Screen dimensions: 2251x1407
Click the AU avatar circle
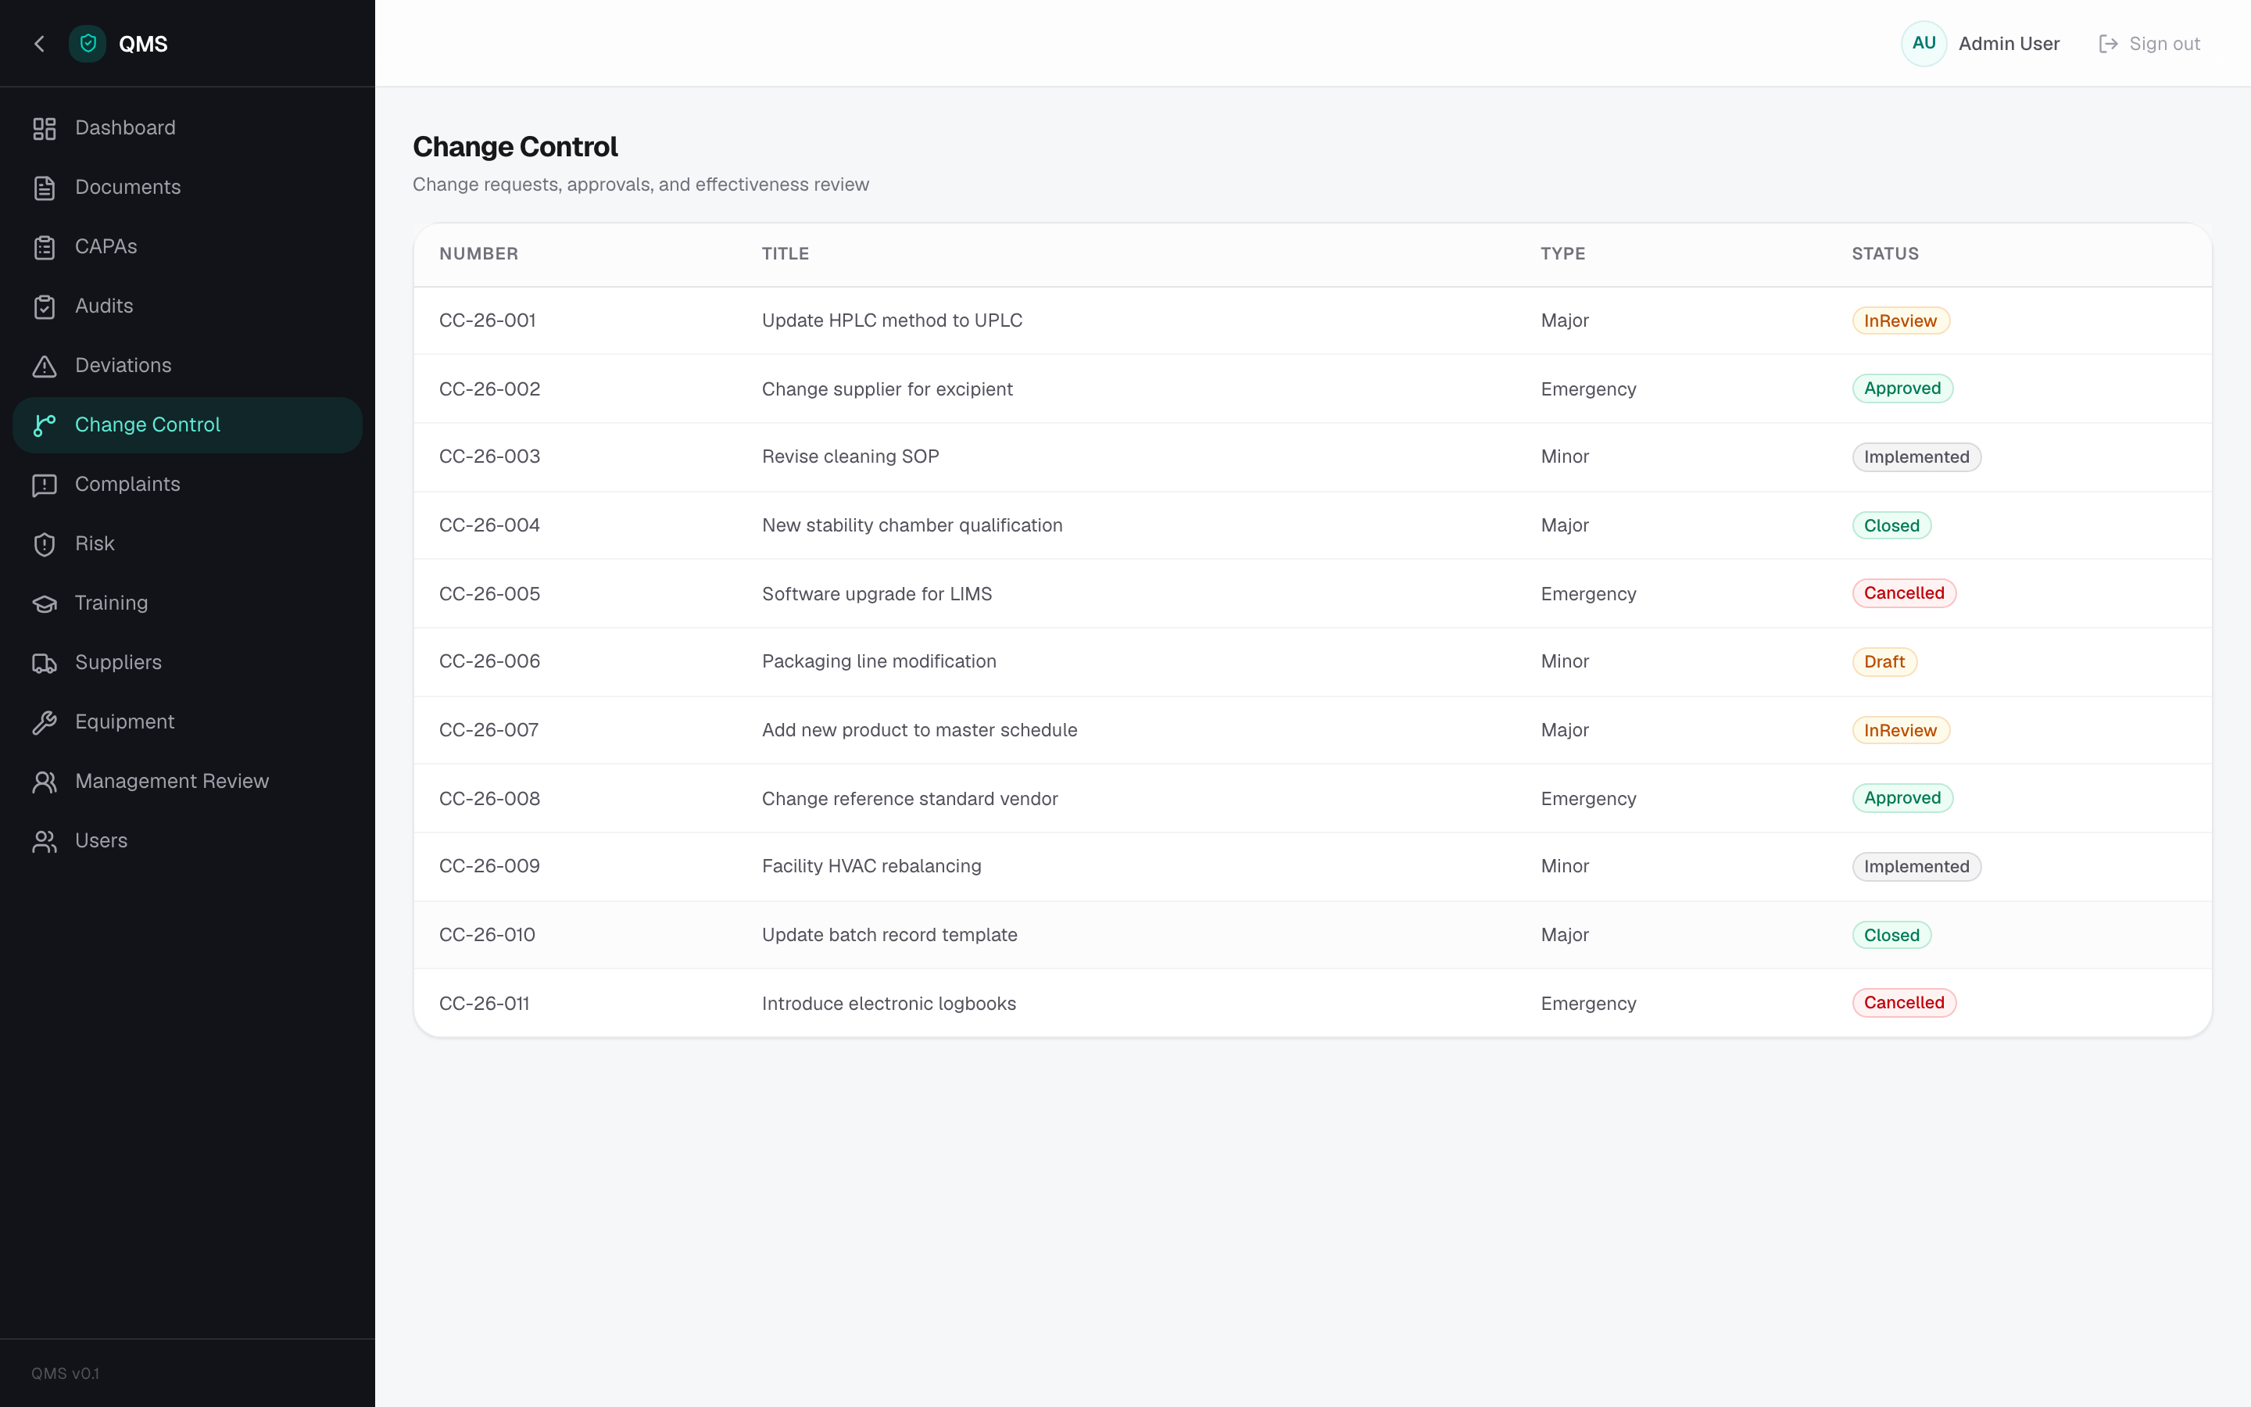1924,44
